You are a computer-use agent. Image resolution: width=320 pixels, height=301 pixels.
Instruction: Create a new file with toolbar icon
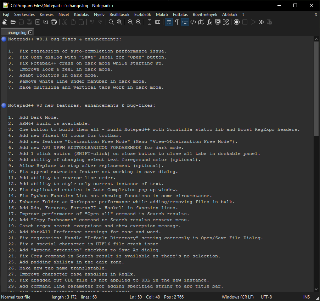pyautogui.click(x=5, y=22)
